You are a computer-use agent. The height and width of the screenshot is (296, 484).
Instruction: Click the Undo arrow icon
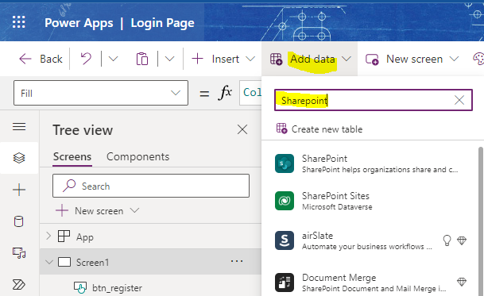(86, 59)
